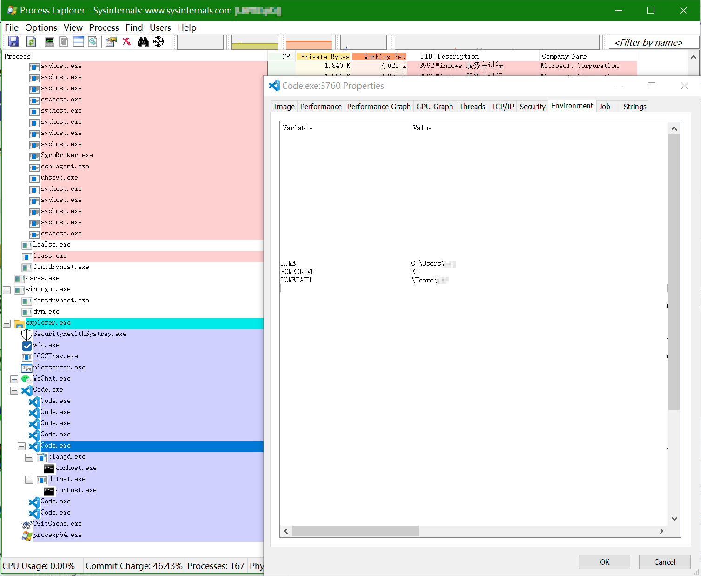Switch to the Image tab
This screenshot has width=701, height=576.
284,107
